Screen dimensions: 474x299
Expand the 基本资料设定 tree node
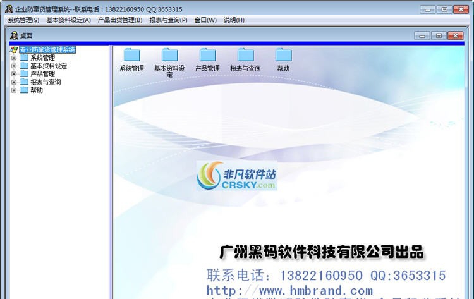[x=14, y=66]
